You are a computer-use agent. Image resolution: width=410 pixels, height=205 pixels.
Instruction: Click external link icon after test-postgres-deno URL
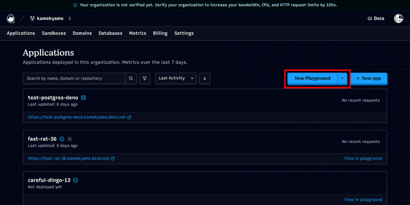129,117
